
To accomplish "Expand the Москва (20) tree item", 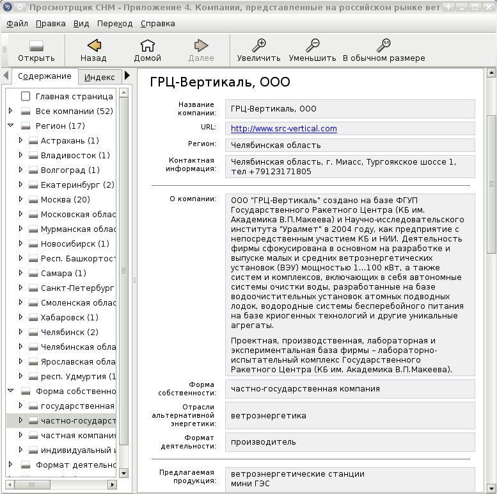I will click(x=20, y=199).
